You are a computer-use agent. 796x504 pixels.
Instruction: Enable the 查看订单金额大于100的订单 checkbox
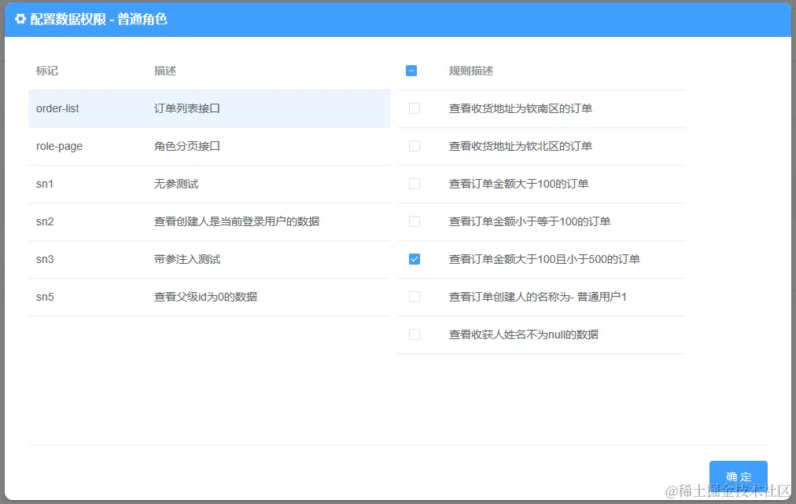click(x=415, y=184)
